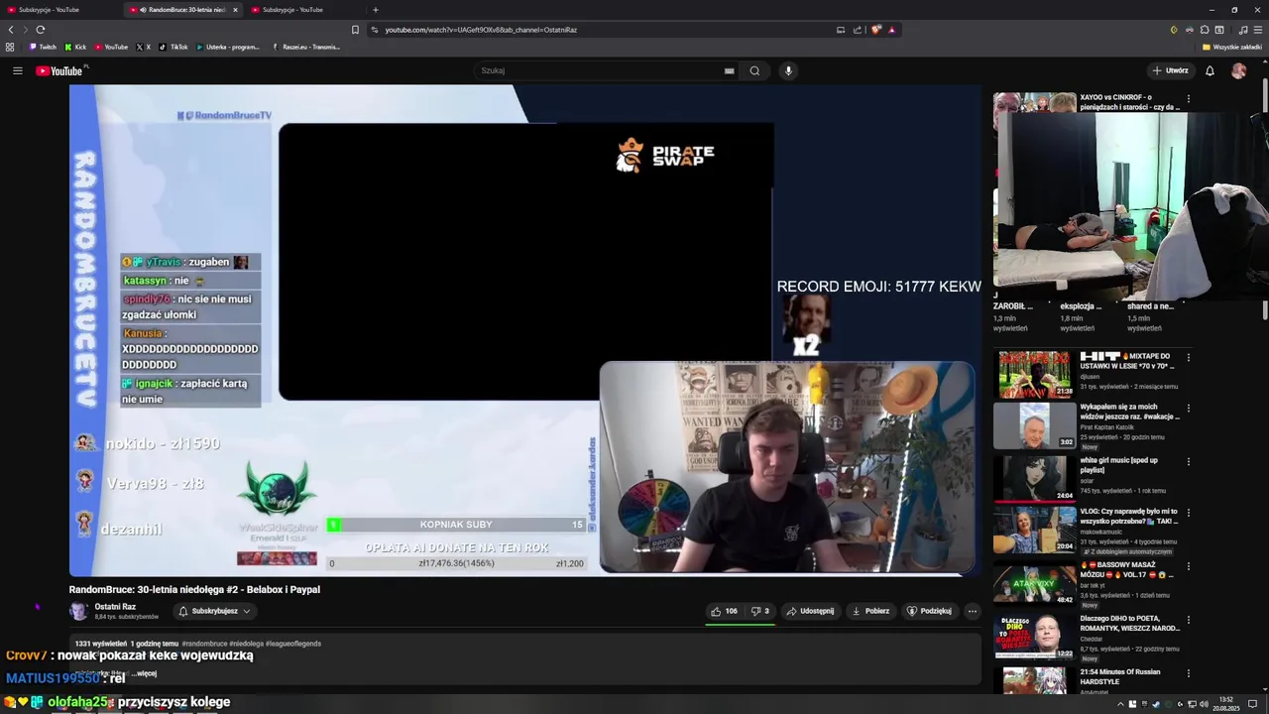The height and width of the screenshot is (714, 1269).
Task: Open the account avatar menu
Action: (1238, 70)
